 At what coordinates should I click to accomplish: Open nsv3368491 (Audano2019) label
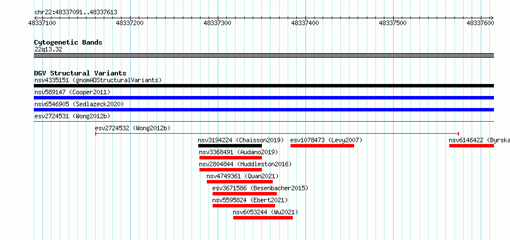coord(239,152)
